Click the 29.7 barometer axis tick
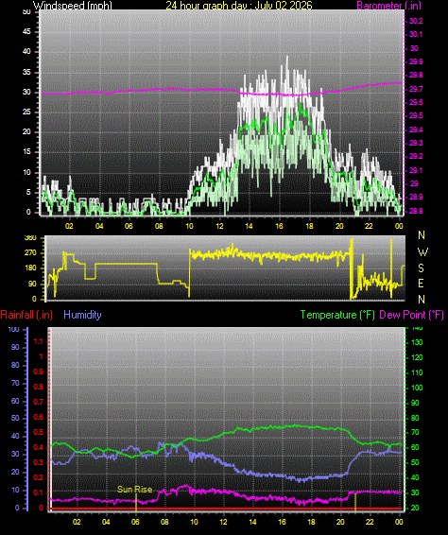This screenshot has height=535, width=448. (416, 89)
